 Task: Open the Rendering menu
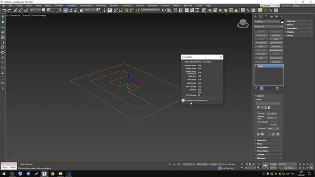click(101, 5)
